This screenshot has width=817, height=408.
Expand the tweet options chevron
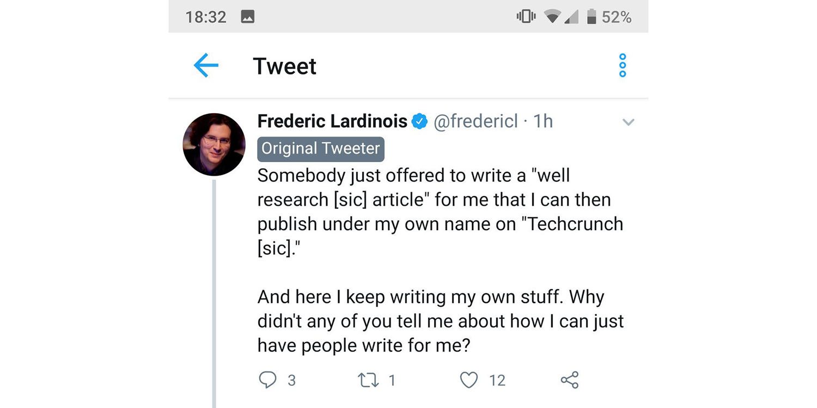click(628, 122)
